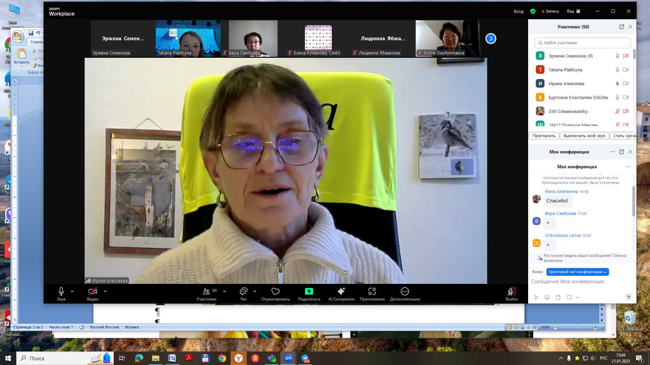Viewport: 650px width, 365px height.
Task: Toggle Word's Вставка insert mode in status bar
Action: tap(132, 327)
